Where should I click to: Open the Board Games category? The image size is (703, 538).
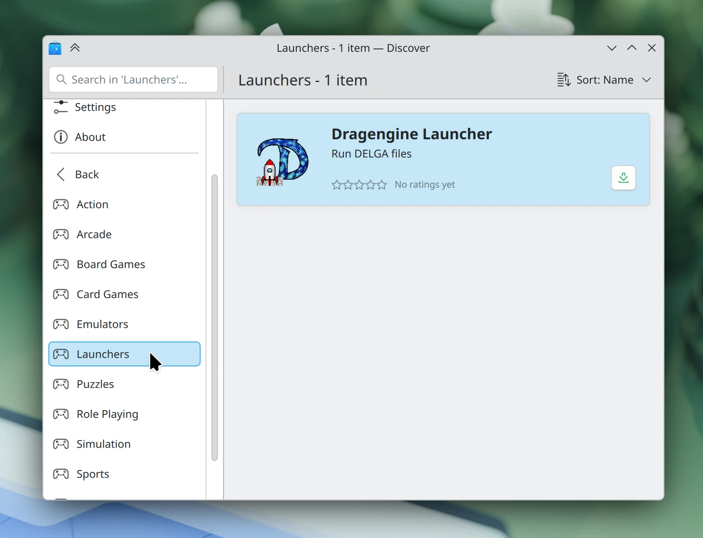[110, 264]
